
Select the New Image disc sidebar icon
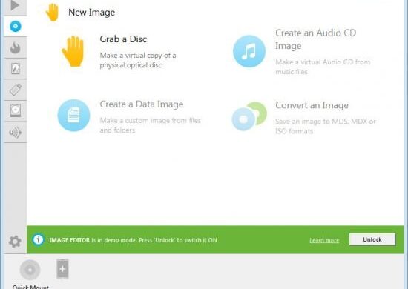pos(16,26)
